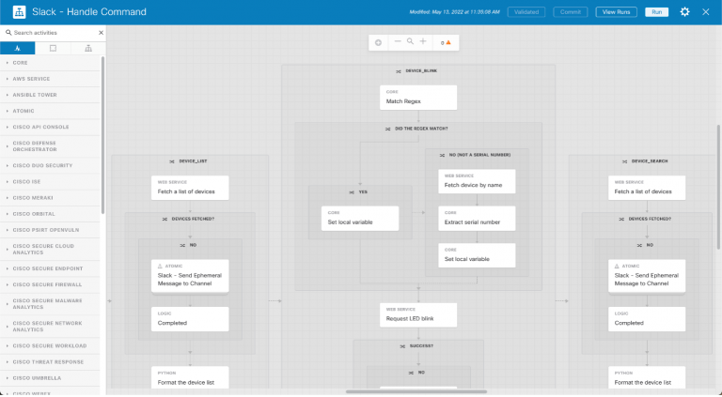Expand the CORE activity category
The height and width of the screenshot is (397, 722).
21,63
